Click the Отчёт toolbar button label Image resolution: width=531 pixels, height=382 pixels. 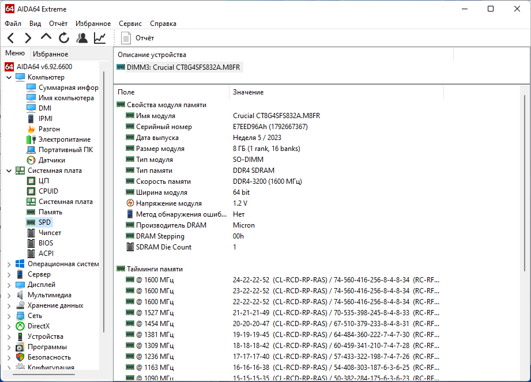[x=145, y=38]
